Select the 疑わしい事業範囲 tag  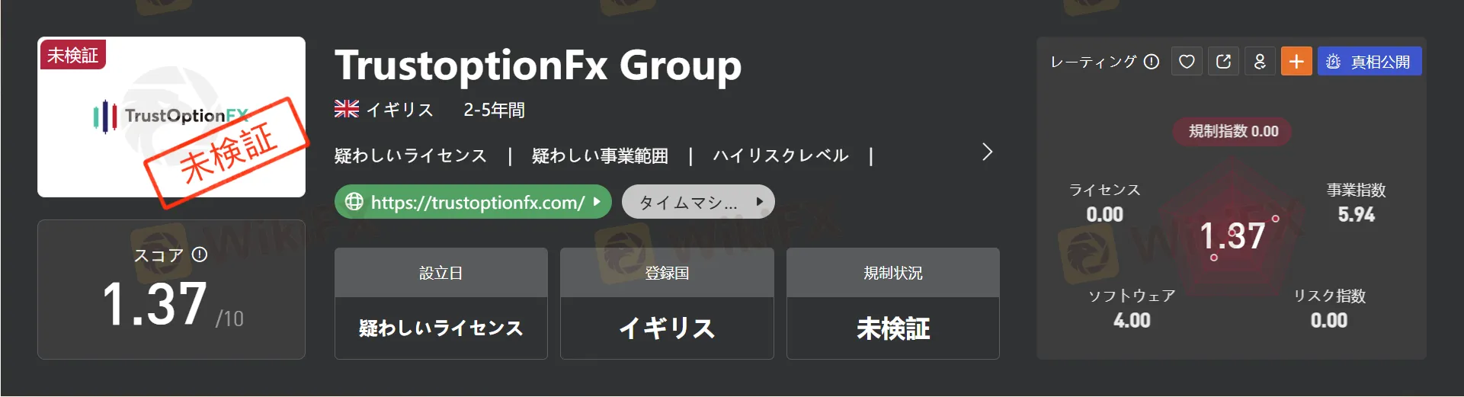click(600, 155)
